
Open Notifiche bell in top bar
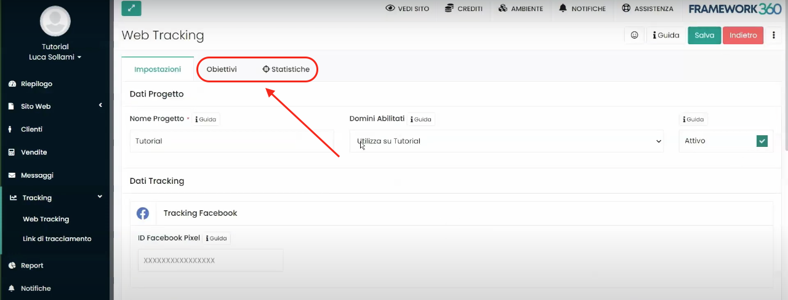(x=582, y=9)
